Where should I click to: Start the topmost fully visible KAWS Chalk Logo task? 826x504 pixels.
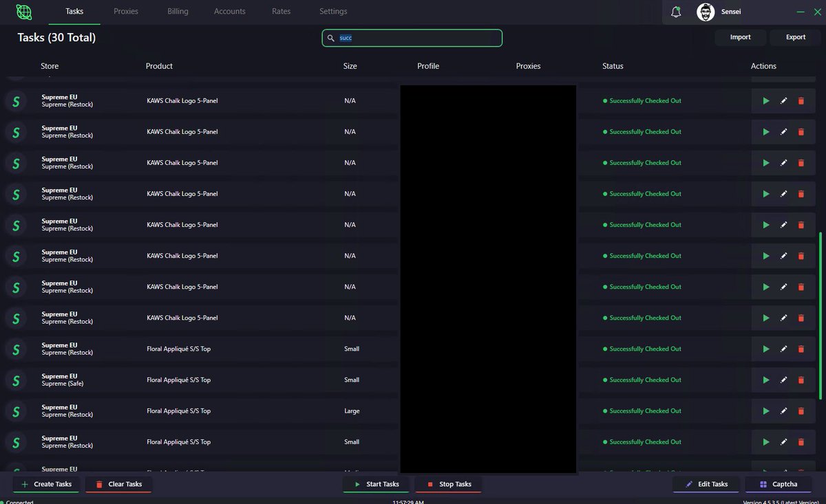(766, 100)
